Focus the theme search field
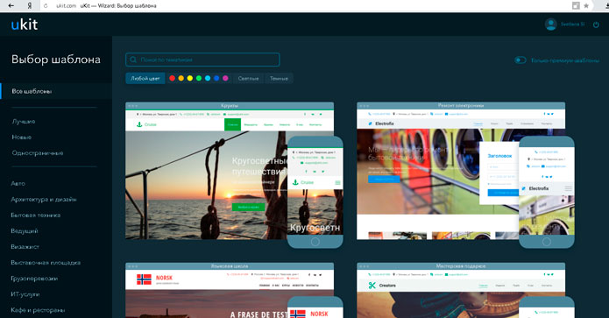This screenshot has width=609, height=318. tap(202, 60)
